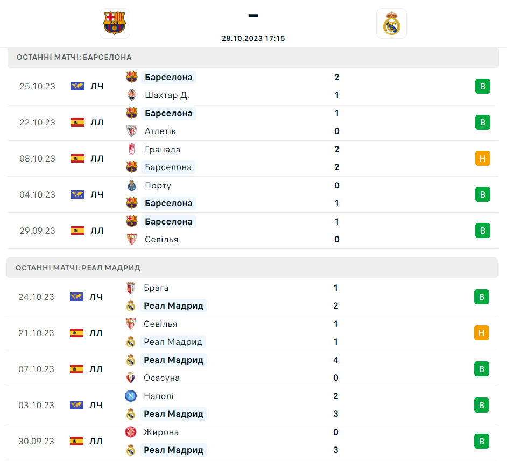This screenshot has width=507, height=461.
Task: Click the Porto club crest icon
Action: click(x=132, y=186)
